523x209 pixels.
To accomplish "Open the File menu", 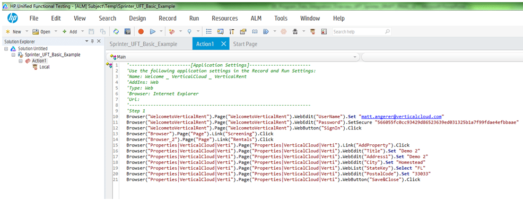I will pyautogui.click(x=34, y=19).
